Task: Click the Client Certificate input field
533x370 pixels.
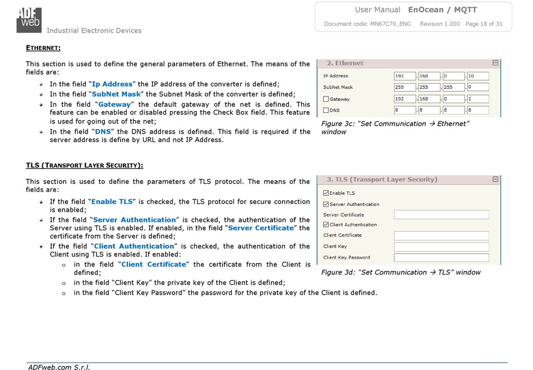Action: [441, 235]
